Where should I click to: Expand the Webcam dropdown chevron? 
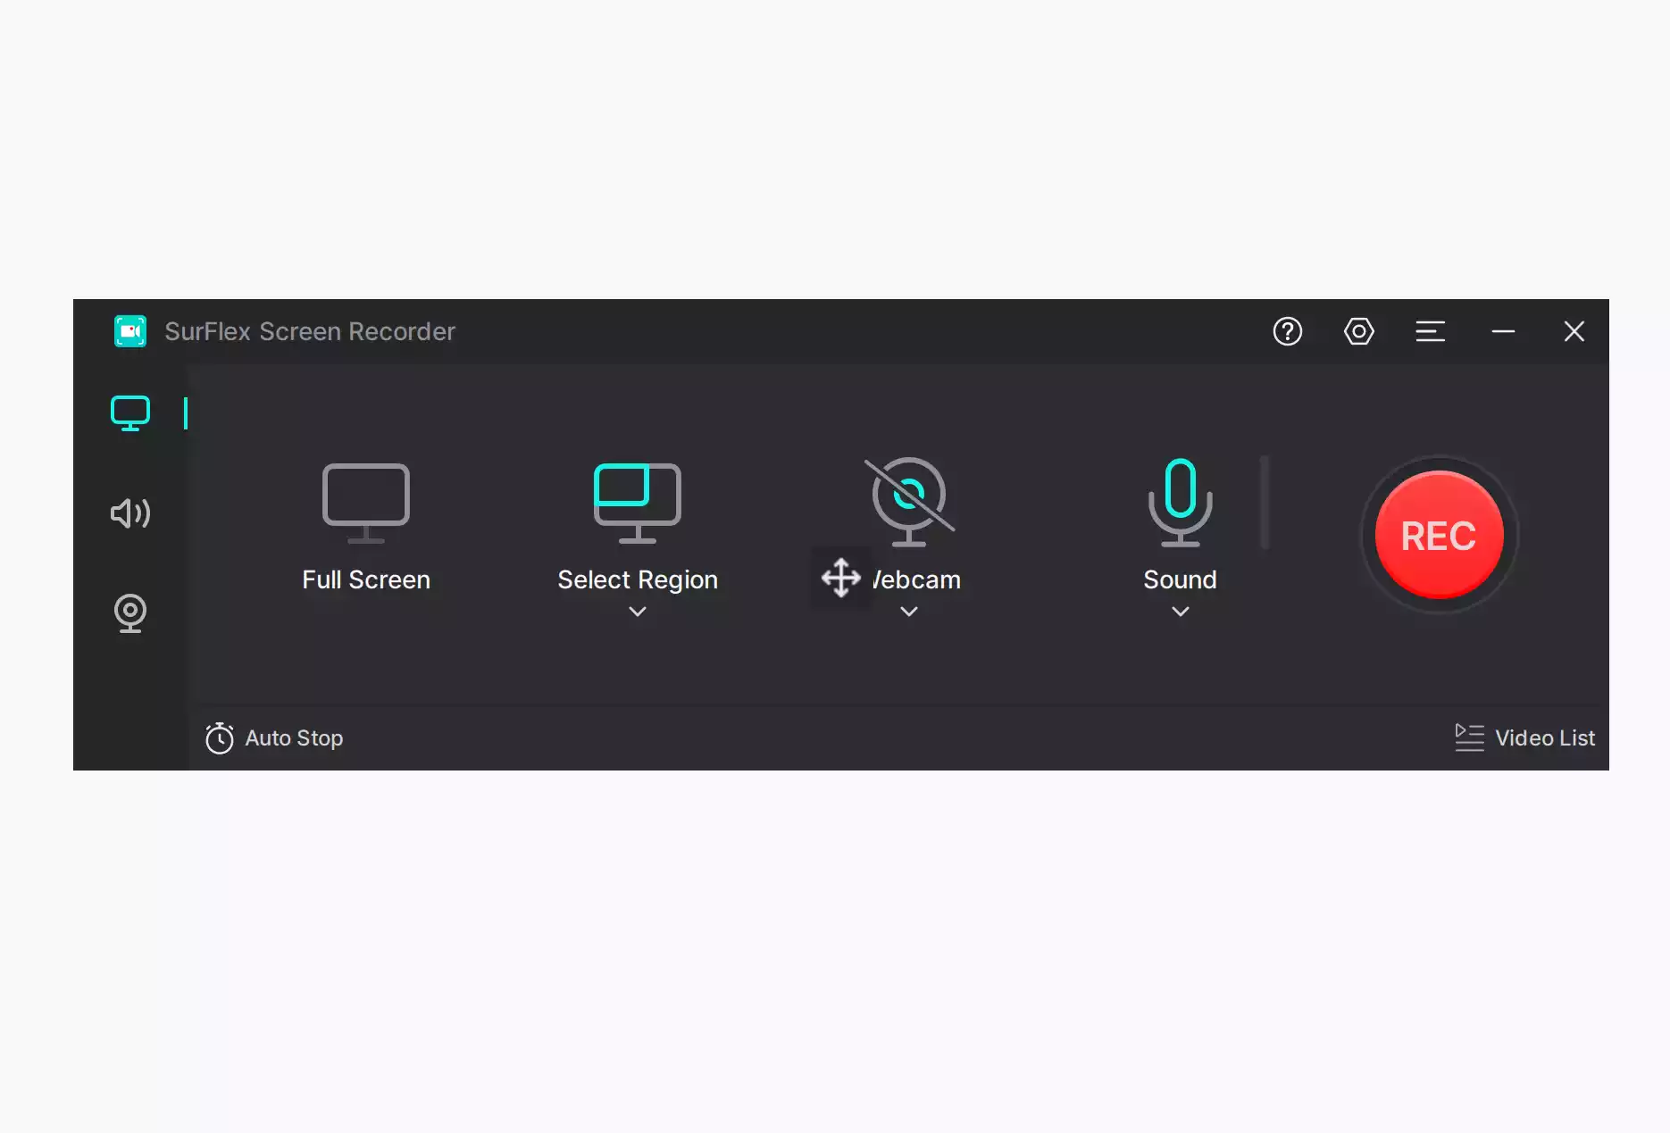(909, 612)
